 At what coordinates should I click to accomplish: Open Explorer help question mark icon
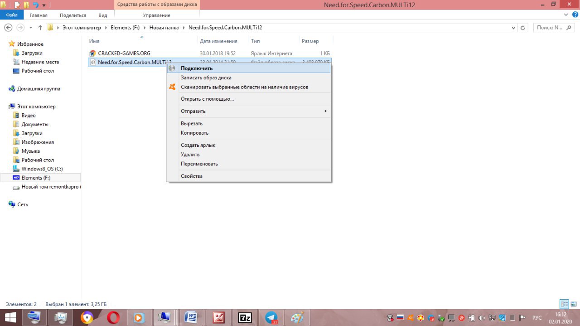[x=575, y=15]
